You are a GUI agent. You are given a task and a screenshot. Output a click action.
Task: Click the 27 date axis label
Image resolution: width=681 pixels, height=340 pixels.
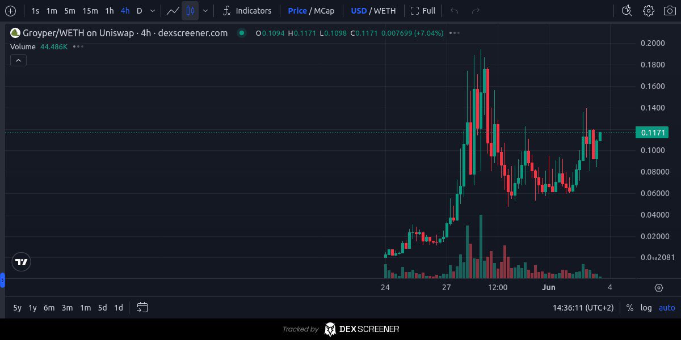coord(447,287)
